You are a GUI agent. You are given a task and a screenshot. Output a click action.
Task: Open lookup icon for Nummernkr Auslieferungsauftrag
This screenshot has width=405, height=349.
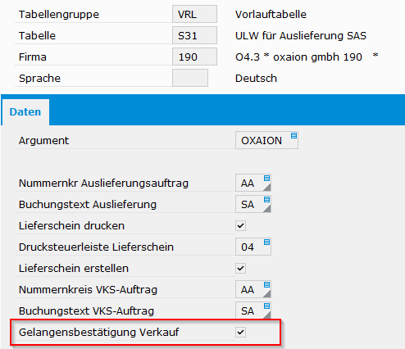[266, 179]
